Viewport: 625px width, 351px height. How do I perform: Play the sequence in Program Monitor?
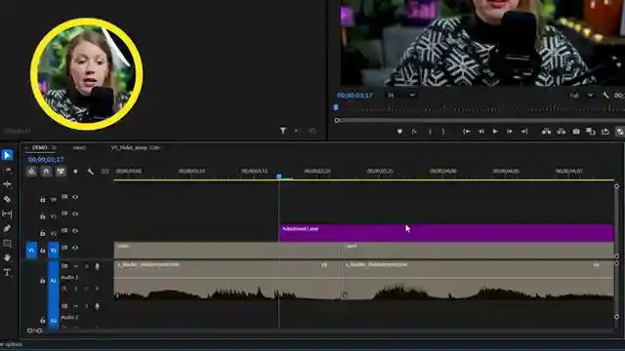495,132
